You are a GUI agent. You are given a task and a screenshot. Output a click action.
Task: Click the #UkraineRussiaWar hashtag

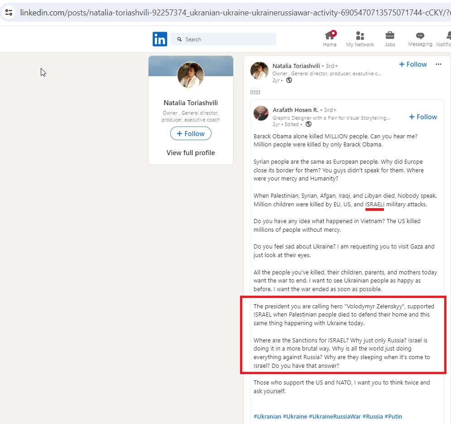(x=335, y=416)
